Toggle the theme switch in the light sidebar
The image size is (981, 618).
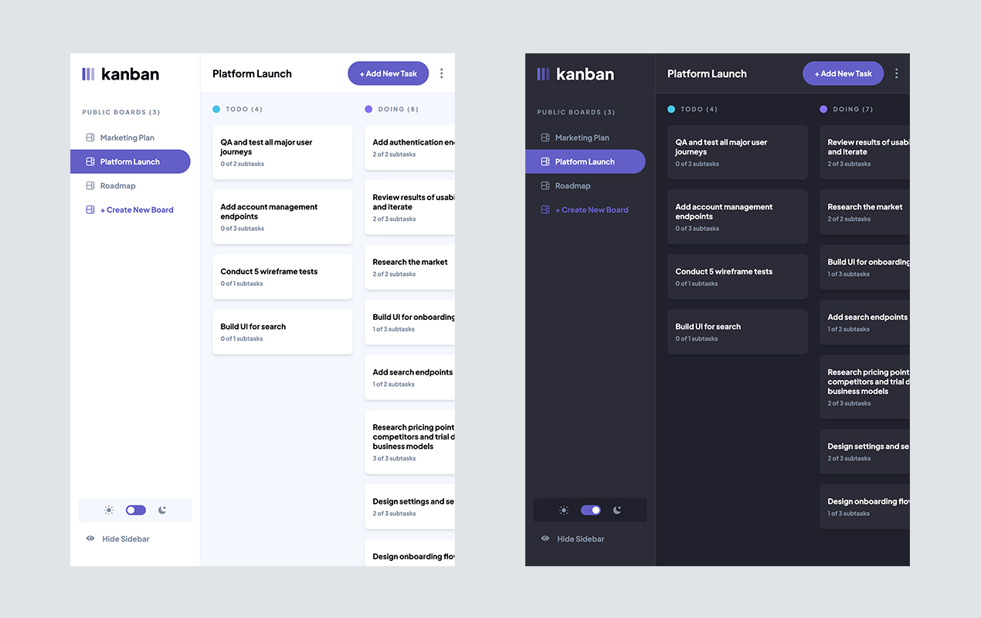tap(135, 510)
